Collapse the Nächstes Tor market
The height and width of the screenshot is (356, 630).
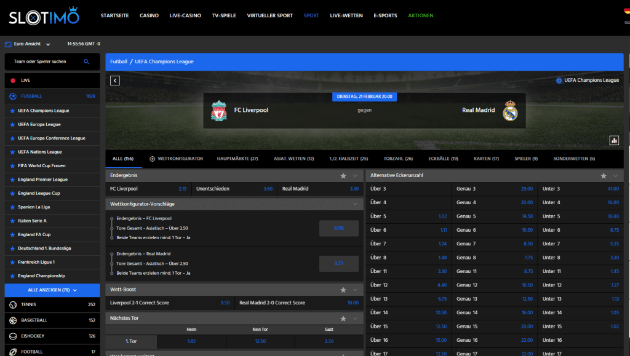355,318
